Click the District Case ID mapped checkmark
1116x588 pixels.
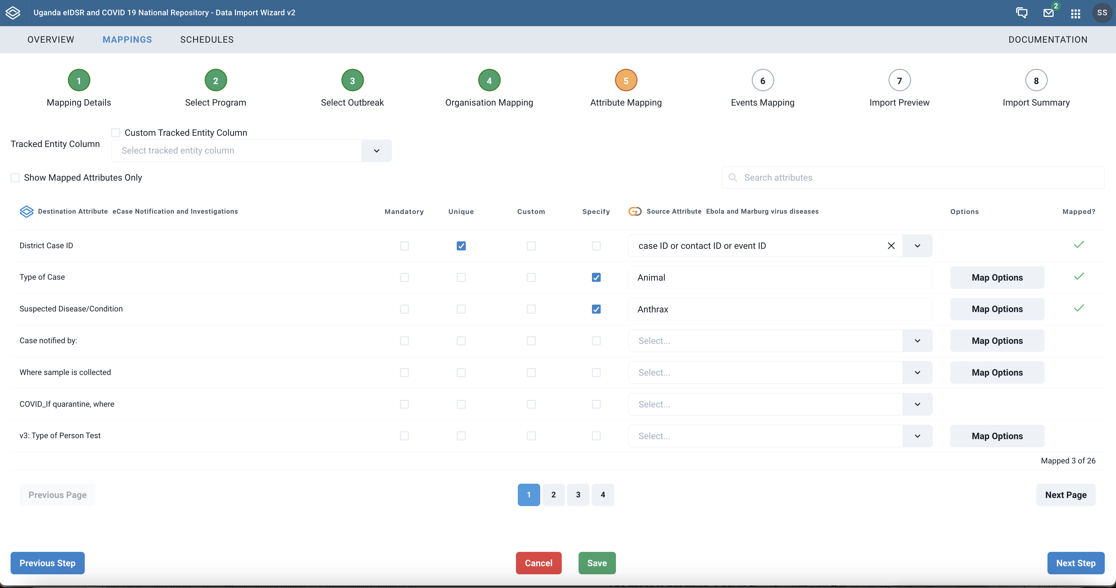[x=1079, y=245]
